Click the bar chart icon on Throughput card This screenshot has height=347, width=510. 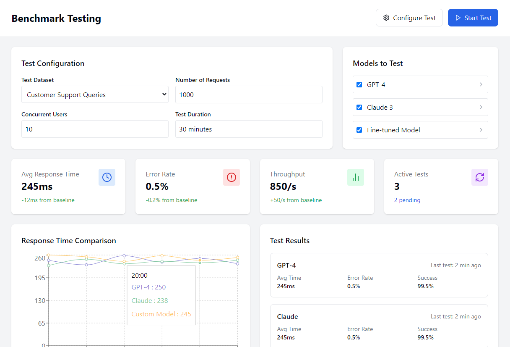(x=356, y=177)
